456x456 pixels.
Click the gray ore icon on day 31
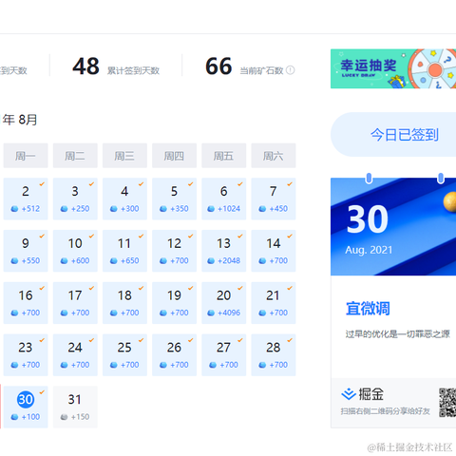[x=64, y=417]
